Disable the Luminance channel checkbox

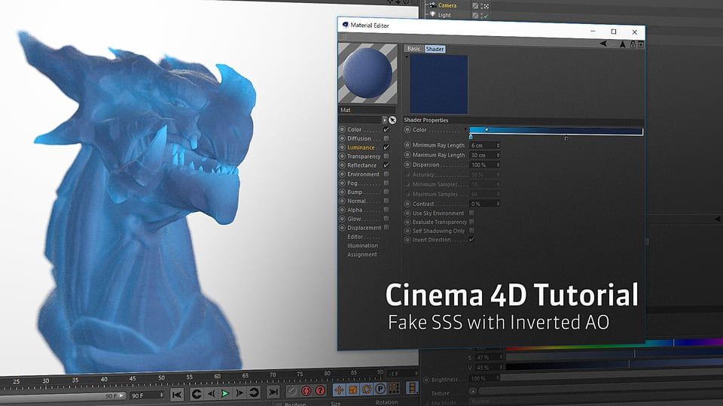point(386,147)
